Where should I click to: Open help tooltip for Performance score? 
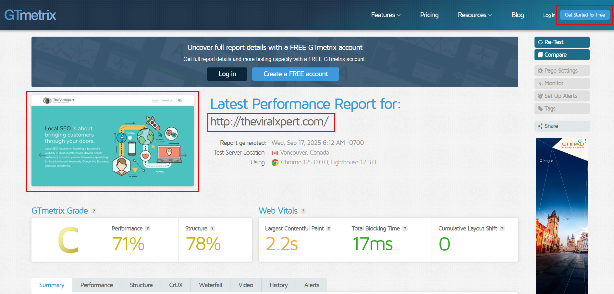coord(148,229)
